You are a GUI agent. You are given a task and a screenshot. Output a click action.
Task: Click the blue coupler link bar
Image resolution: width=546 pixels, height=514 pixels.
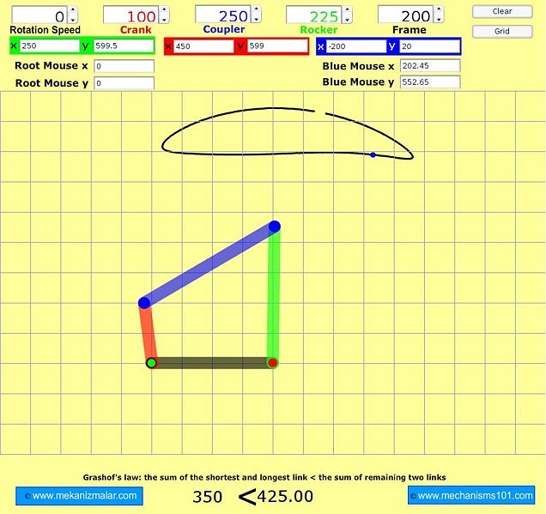[209, 264]
